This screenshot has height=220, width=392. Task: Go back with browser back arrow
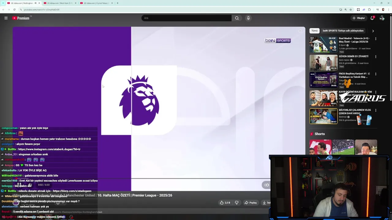pyautogui.click(x=3, y=9)
